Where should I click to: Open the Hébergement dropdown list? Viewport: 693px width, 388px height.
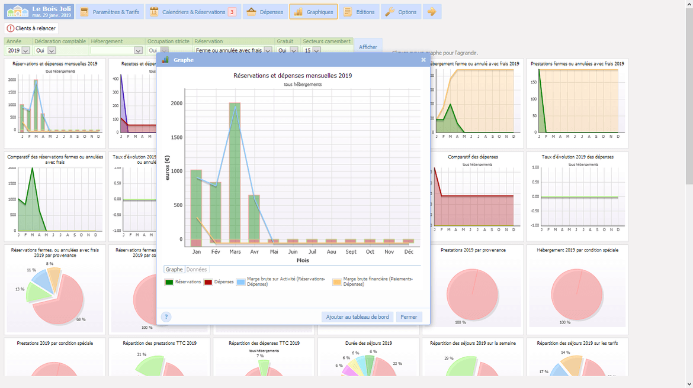[138, 51]
